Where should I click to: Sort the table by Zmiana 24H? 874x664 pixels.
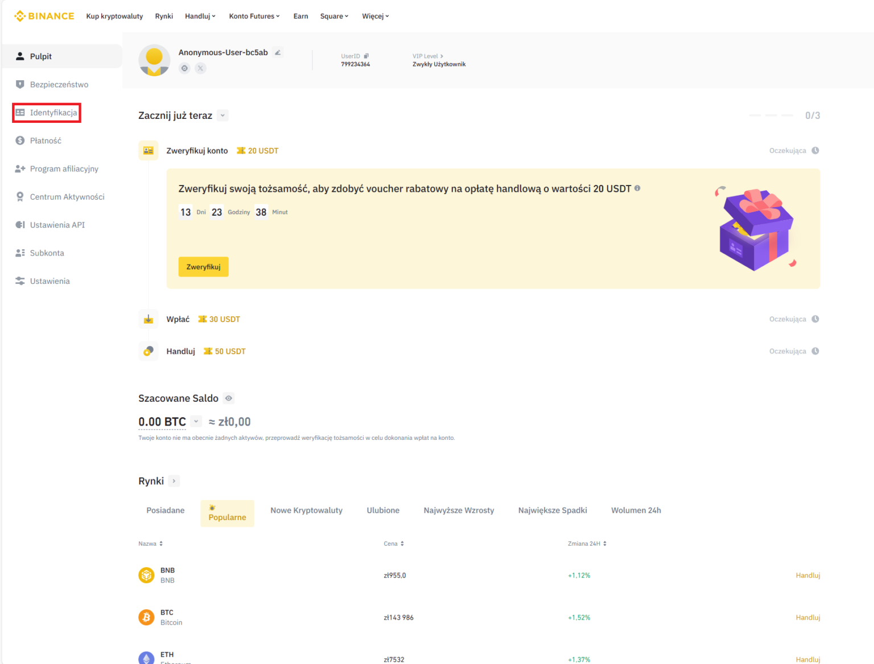[x=587, y=543]
